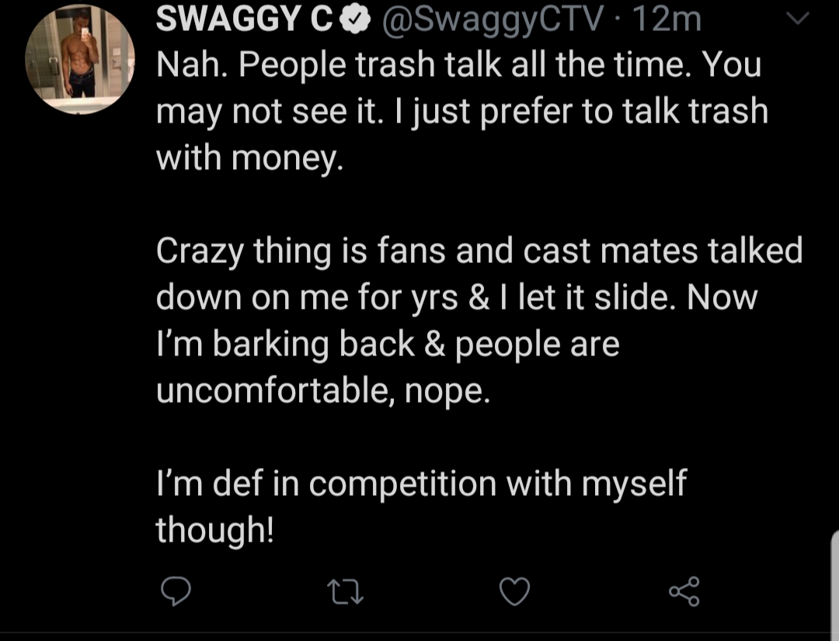Click the text line "uncomfortable, nope."

click(x=323, y=391)
